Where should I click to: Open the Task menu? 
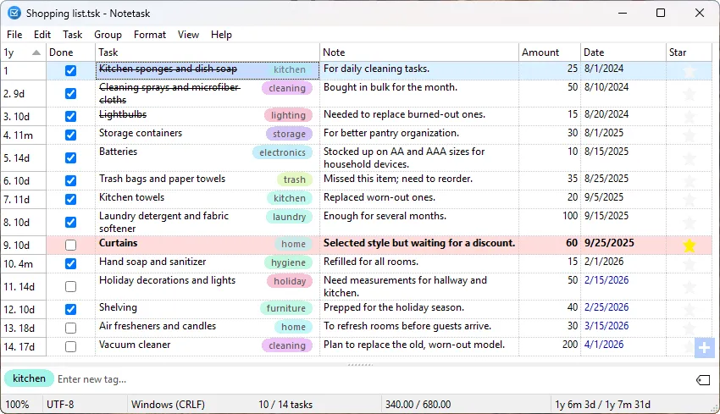(73, 35)
